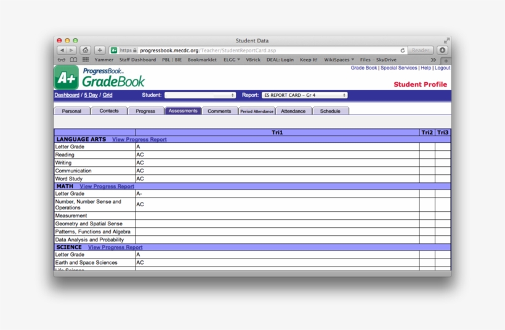
Task: Open new tab plus button
Action: pos(446,60)
